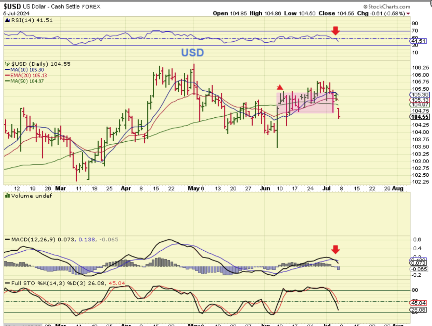The width and height of the screenshot is (432, 326).
Task: Click the bold $USD ticker title
Action: pyautogui.click(x=12, y=6)
